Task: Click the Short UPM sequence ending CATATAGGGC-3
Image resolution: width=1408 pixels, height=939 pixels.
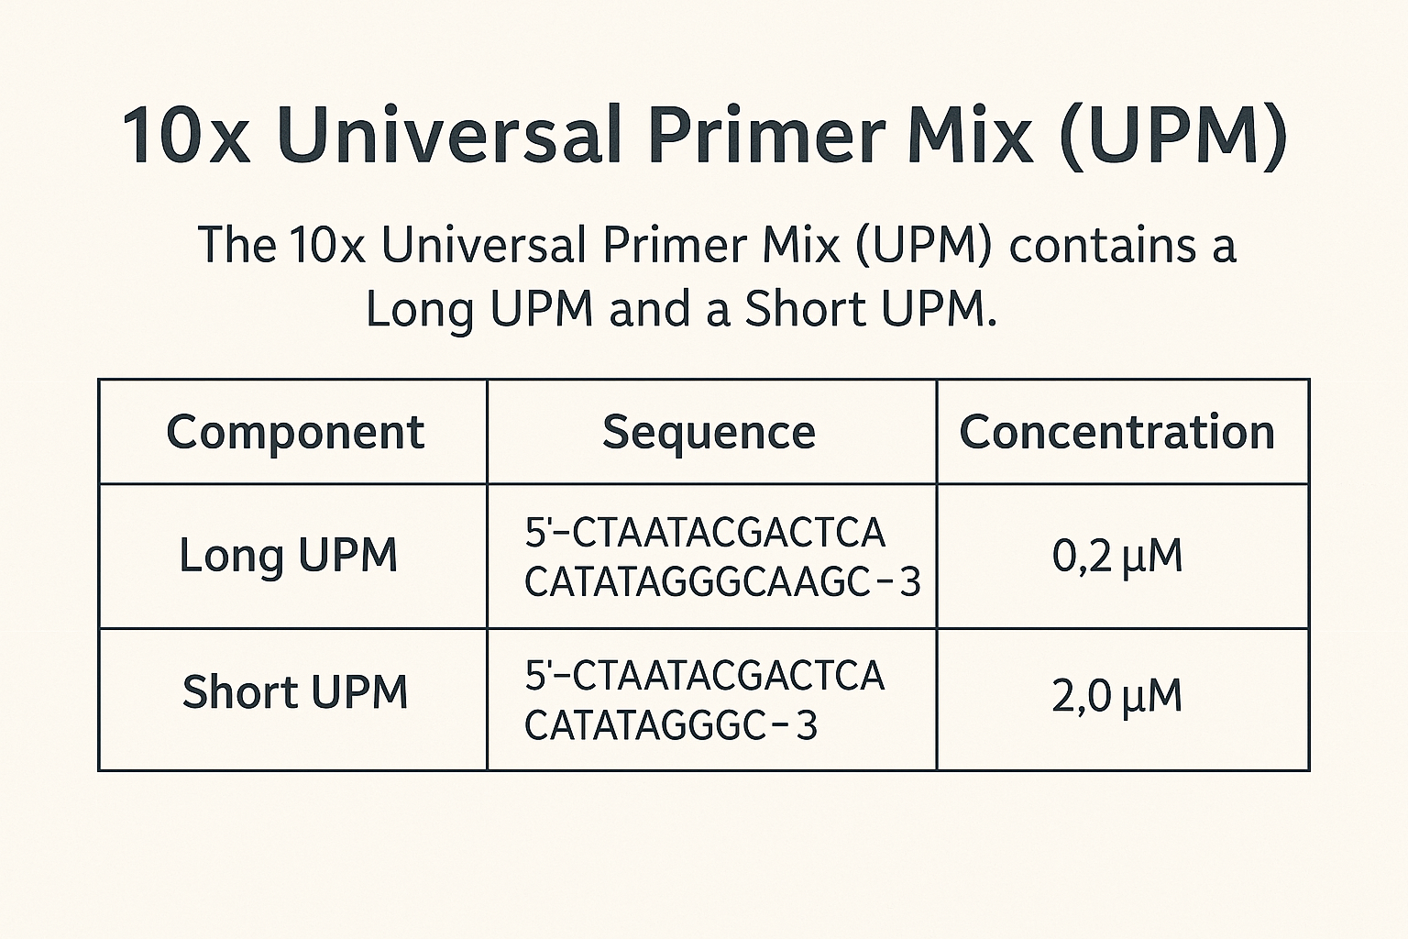Action: pos(670,725)
